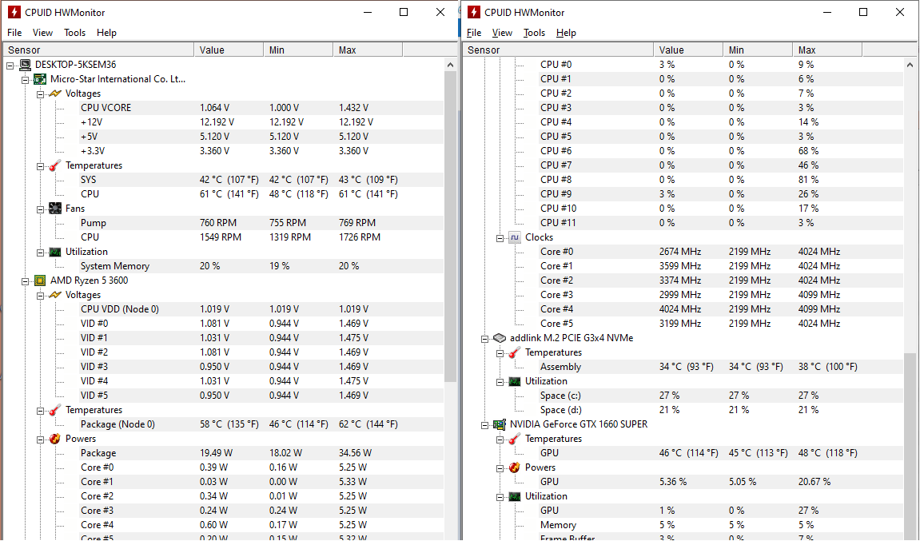Click the Micro-Star Temperatures thermometer icon

point(55,165)
